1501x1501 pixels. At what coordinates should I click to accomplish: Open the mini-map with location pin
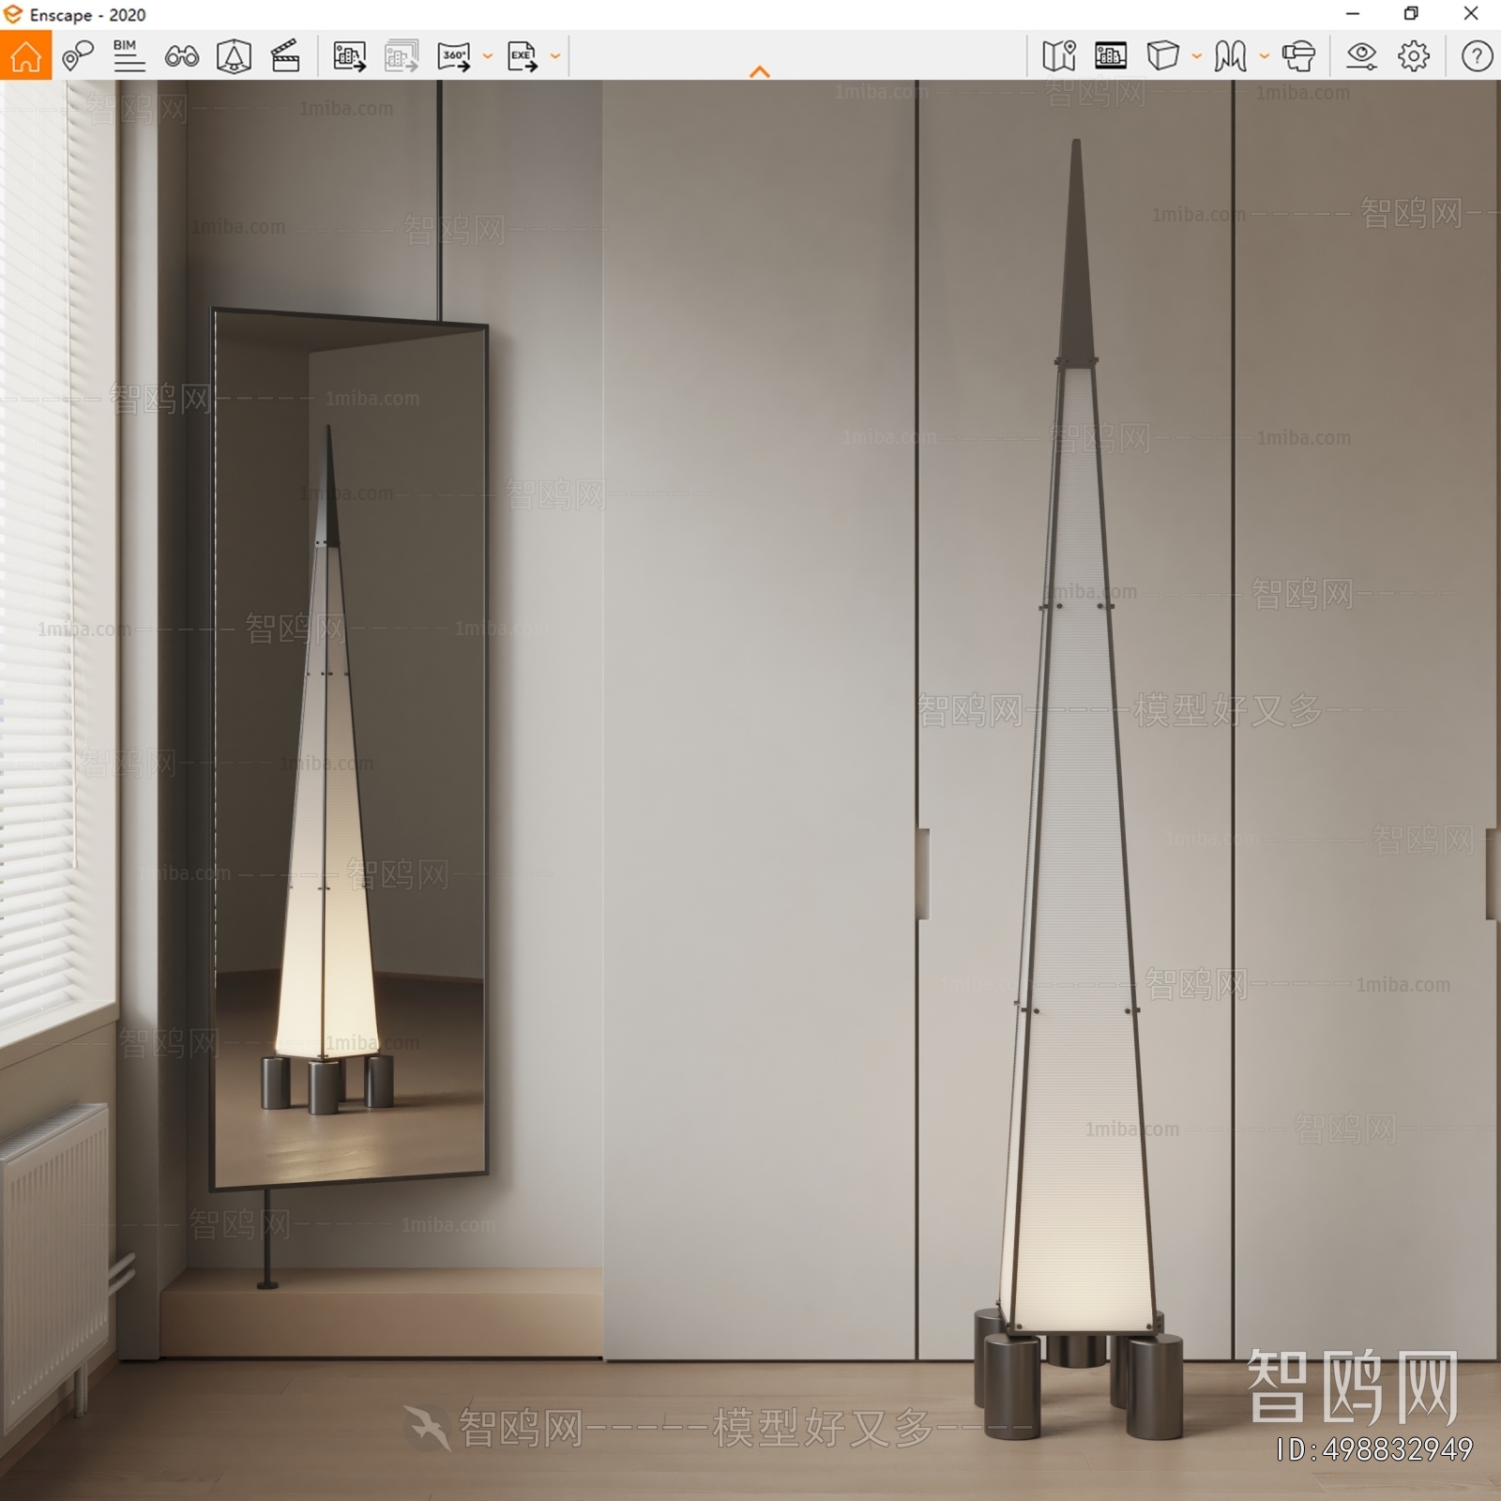tap(1059, 56)
